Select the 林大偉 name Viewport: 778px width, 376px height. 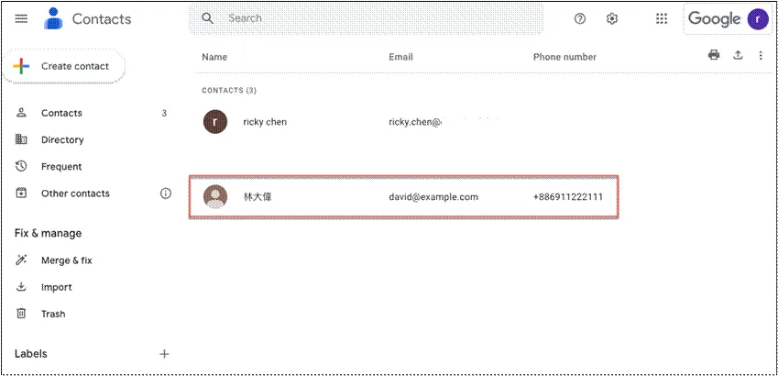tap(258, 196)
